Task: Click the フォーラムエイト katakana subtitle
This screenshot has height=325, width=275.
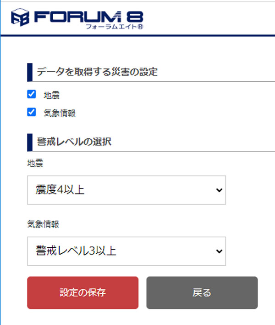Action: pyautogui.click(x=112, y=27)
